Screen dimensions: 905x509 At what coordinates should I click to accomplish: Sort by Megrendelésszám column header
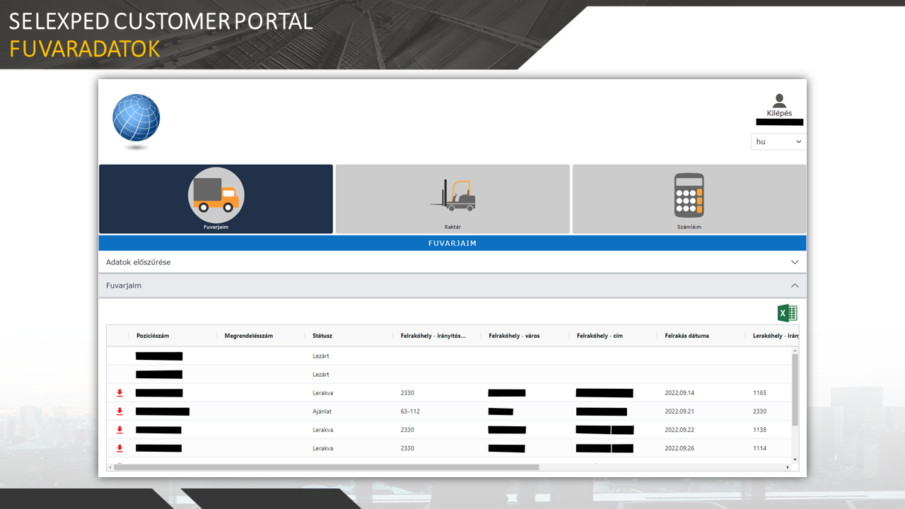click(248, 336)
